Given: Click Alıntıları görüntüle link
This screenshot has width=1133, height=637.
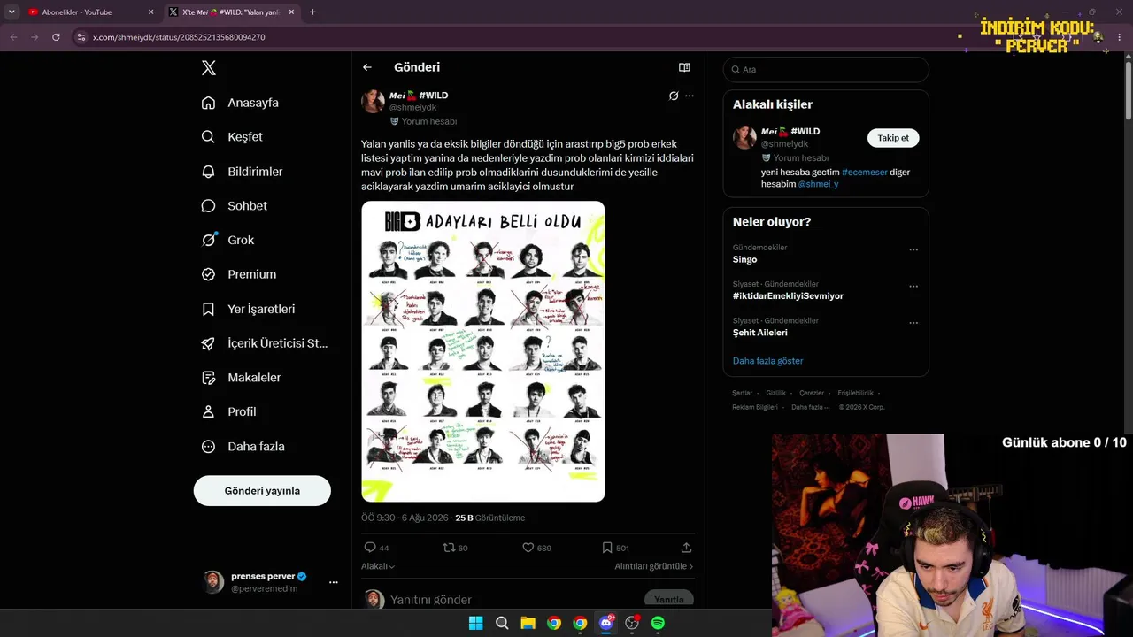Looking at the screenshot, I should coord(654,566).
